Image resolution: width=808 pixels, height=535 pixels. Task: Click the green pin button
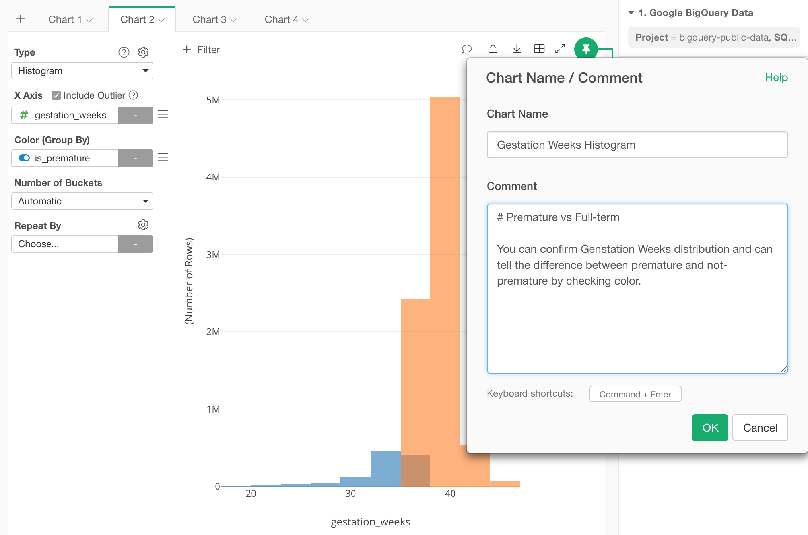[586, 49]
